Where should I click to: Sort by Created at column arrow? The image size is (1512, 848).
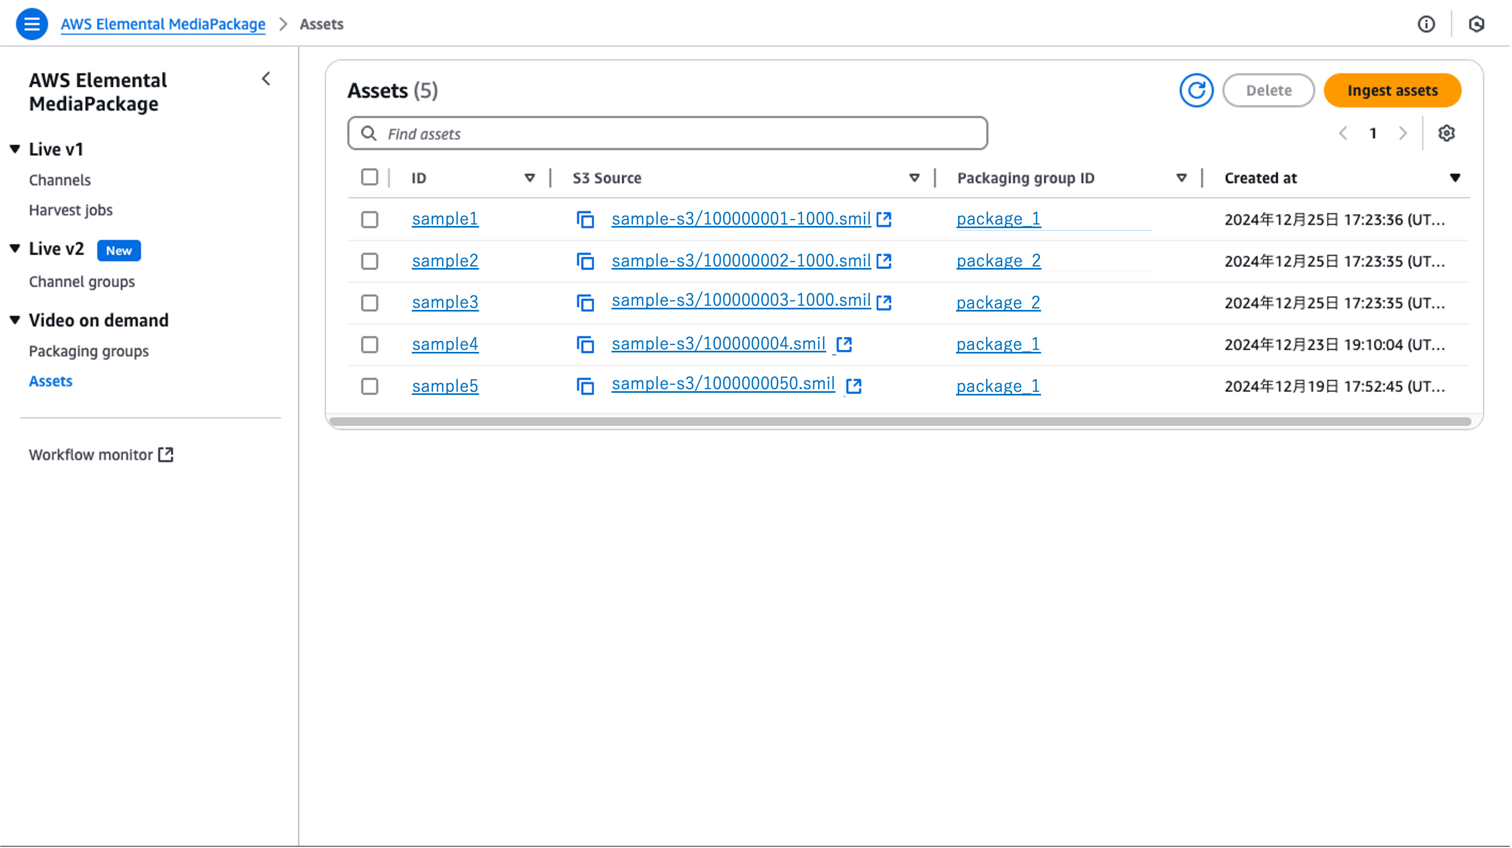tap(1455, 178)
